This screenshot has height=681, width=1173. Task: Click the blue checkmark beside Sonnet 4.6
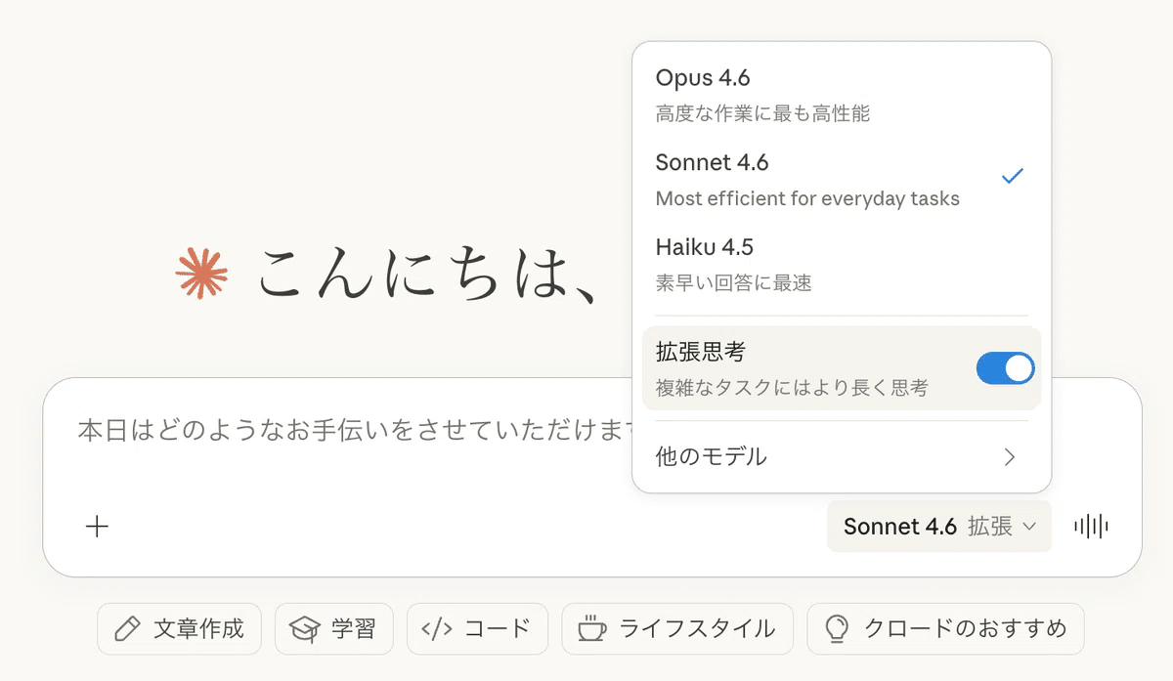1013,176
